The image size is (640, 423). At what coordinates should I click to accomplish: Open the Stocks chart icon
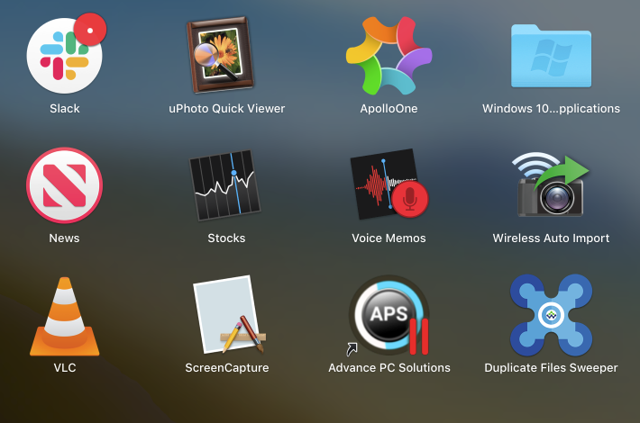pyautogui.click(x=224, y=185)
